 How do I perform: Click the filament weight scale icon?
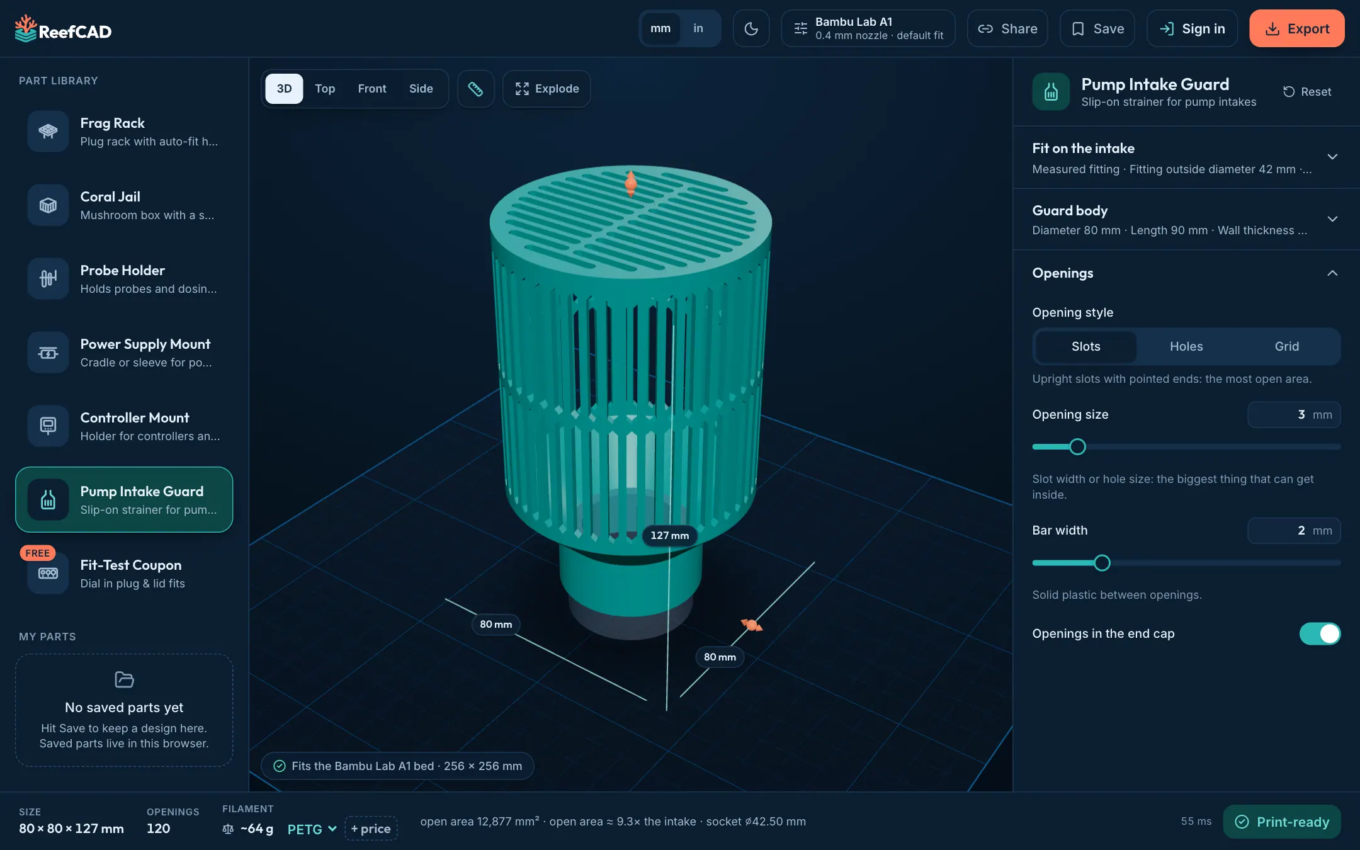pyautogui.click(x=228, y=829)
